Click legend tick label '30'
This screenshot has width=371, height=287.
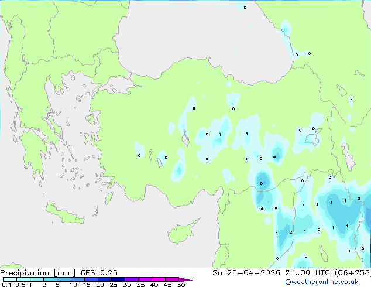(127, 285)
